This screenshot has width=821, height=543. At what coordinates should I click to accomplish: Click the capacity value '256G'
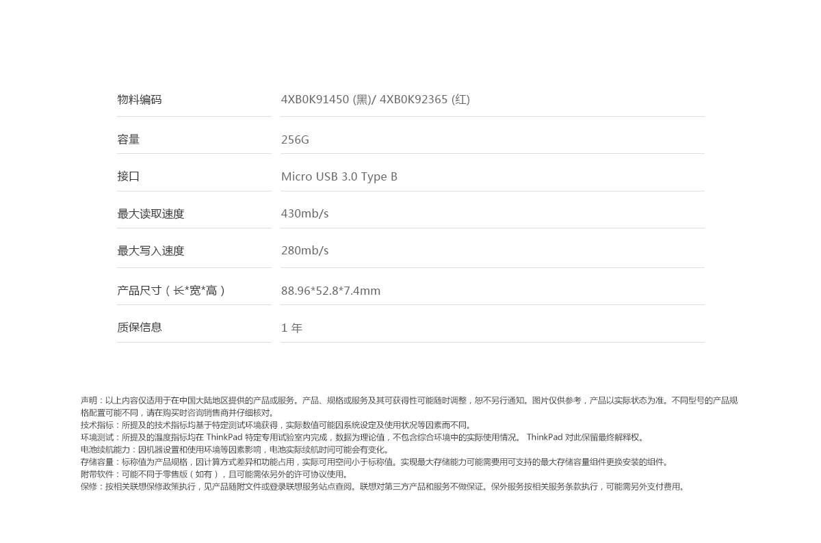click(295, 140)
